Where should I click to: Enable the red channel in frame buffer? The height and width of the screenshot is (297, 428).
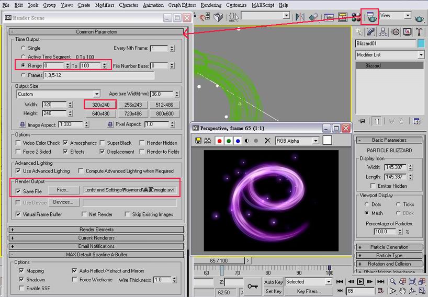(220, 141)
